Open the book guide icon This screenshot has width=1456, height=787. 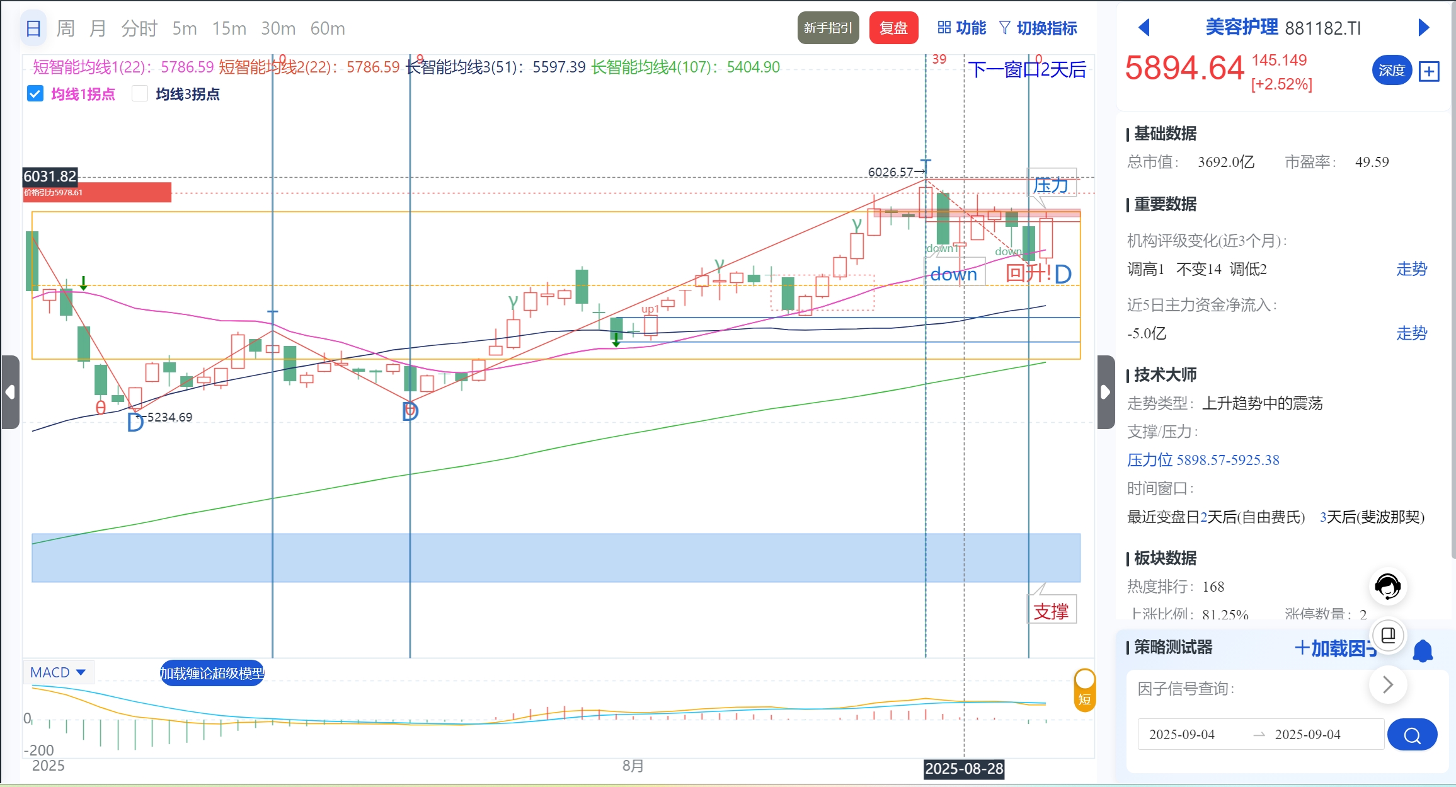1388,635
